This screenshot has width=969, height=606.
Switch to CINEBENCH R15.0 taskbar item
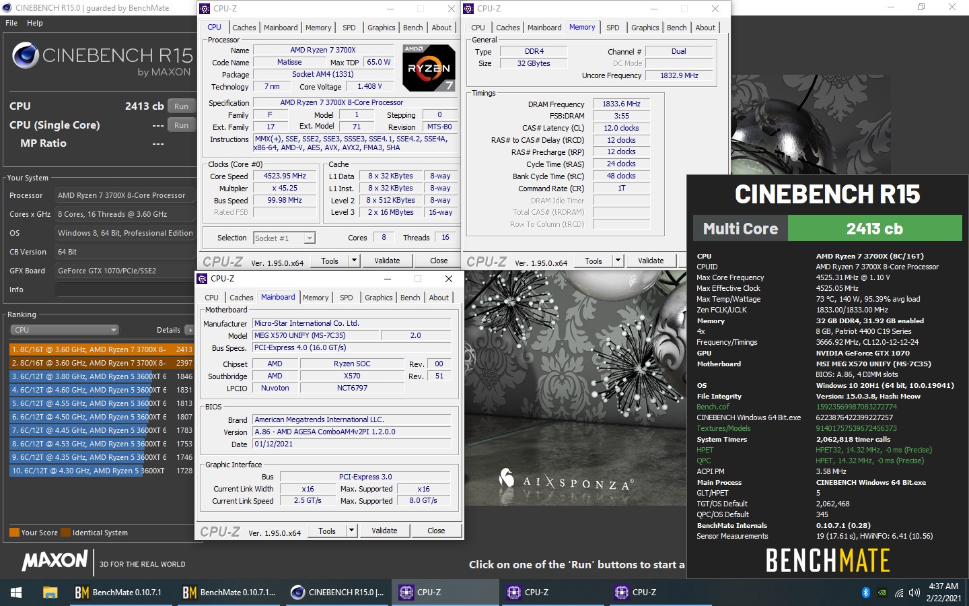click(338, 593)
